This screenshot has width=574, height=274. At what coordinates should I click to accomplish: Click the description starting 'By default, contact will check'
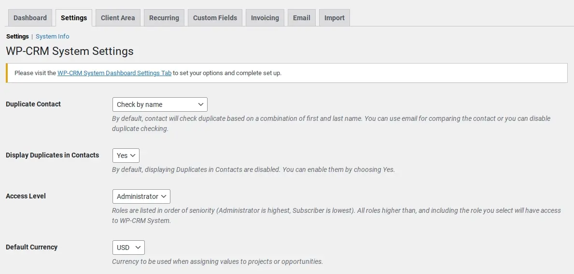(x=331, y=123)
